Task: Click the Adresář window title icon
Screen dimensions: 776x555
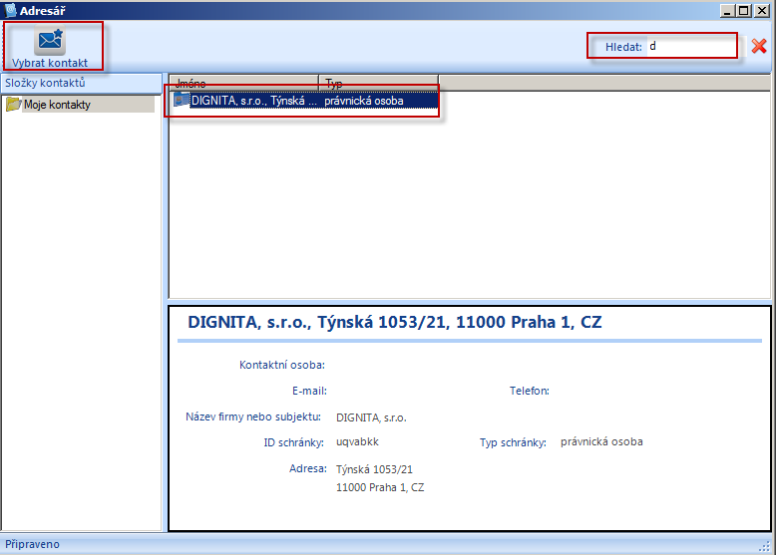Action: point(10,10)
